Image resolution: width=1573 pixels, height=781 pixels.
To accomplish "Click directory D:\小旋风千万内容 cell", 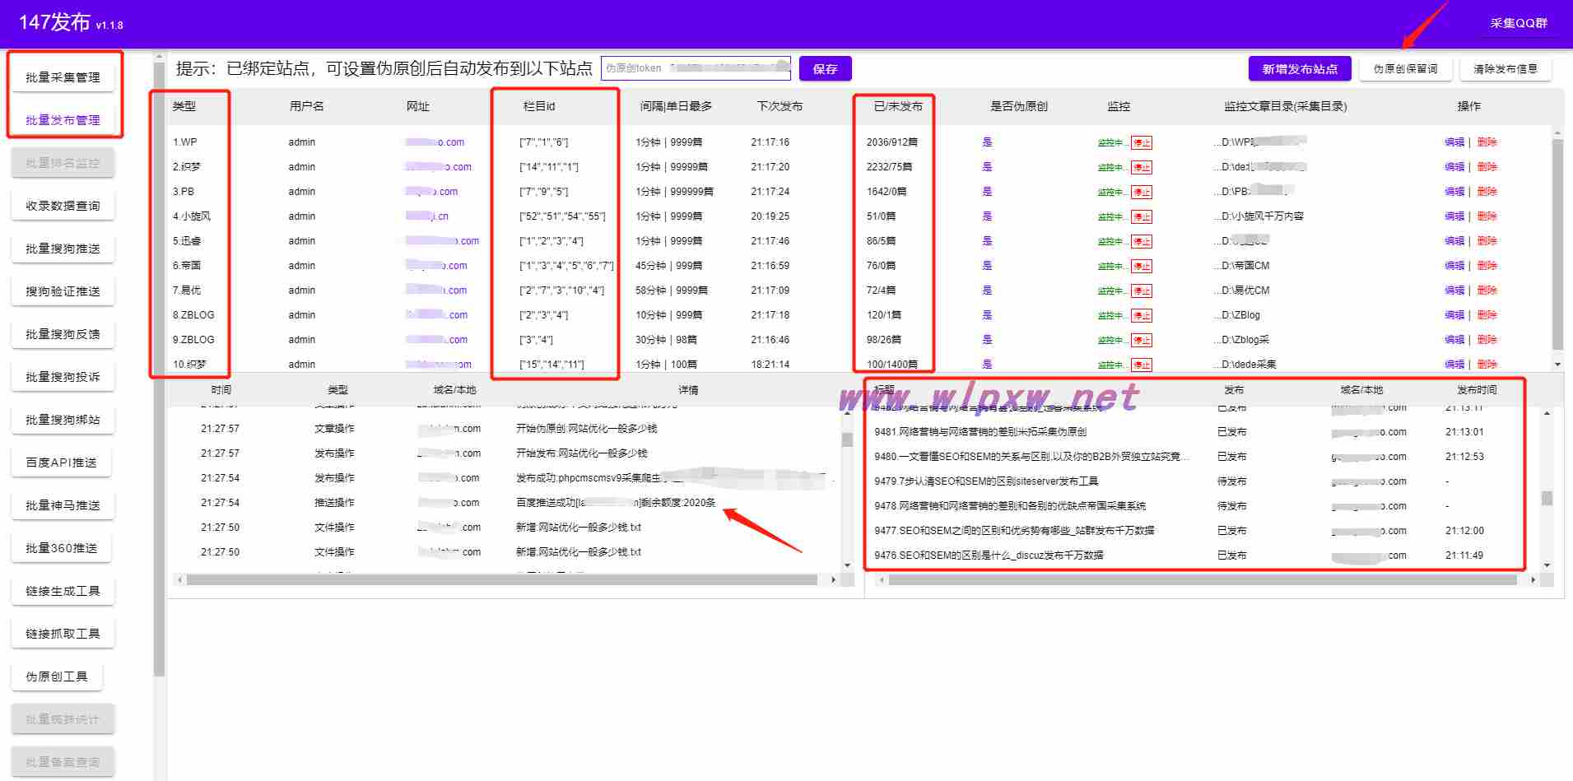I will (1259, 216).
